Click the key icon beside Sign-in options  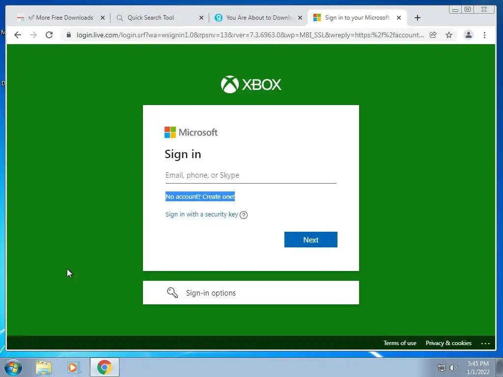tap(172, 293)
